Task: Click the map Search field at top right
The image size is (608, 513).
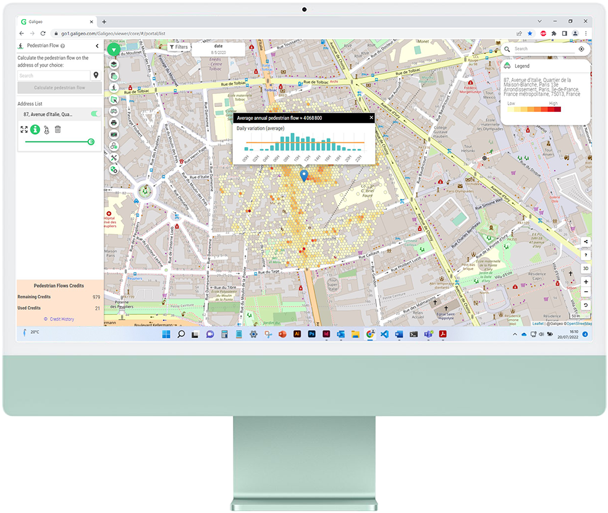Action: [x=544, y=49]
